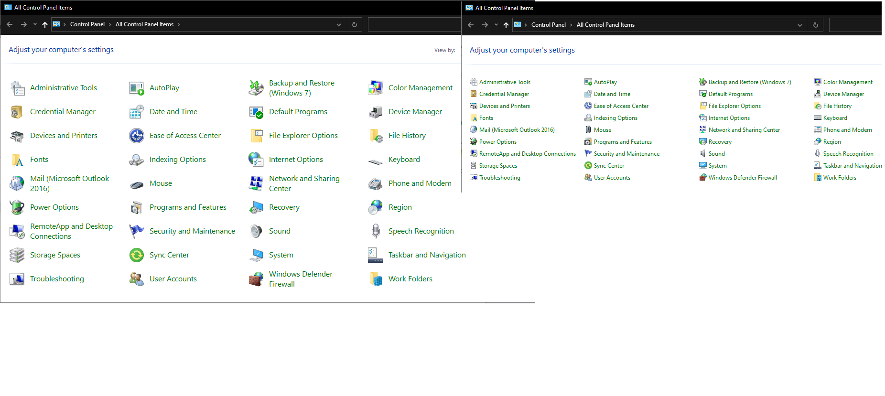This screenshot has height=396, width=885.
Task: Expand address bar history dropdown in left window
Action: click(339, 25)
